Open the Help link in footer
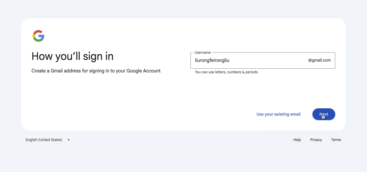The height and width of the screenshot is (172, 367). tap(297, 140)
